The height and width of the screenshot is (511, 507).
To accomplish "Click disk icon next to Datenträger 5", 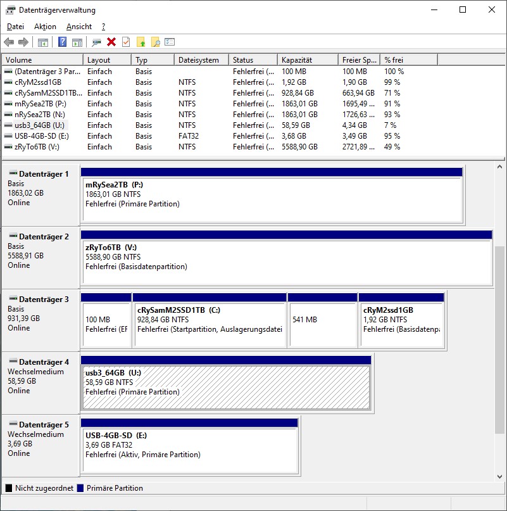I will coord(13,424).
